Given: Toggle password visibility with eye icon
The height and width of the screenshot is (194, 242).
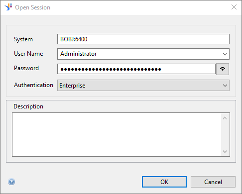Looking at the screenshot, I should click(223, 69).
